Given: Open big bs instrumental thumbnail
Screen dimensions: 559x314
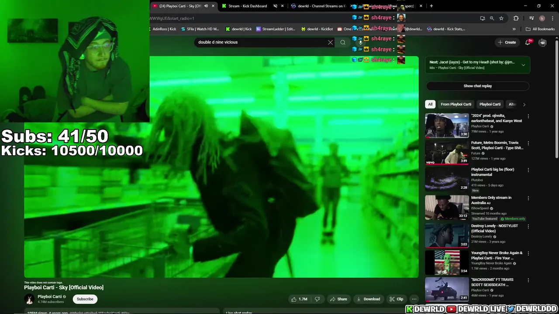Looking at the screenshot, I should pos(447,179).
